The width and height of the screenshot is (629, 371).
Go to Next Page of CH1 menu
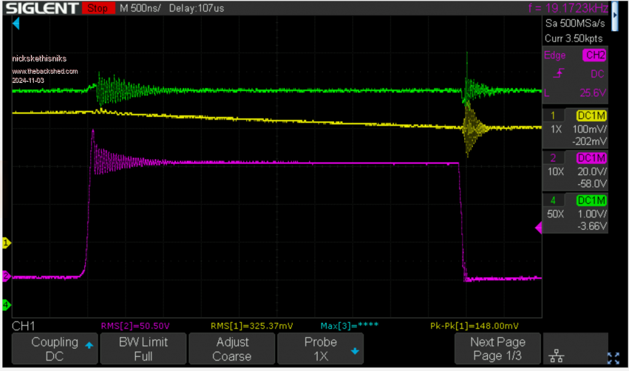pyautogui.click(x=498, y=349)
